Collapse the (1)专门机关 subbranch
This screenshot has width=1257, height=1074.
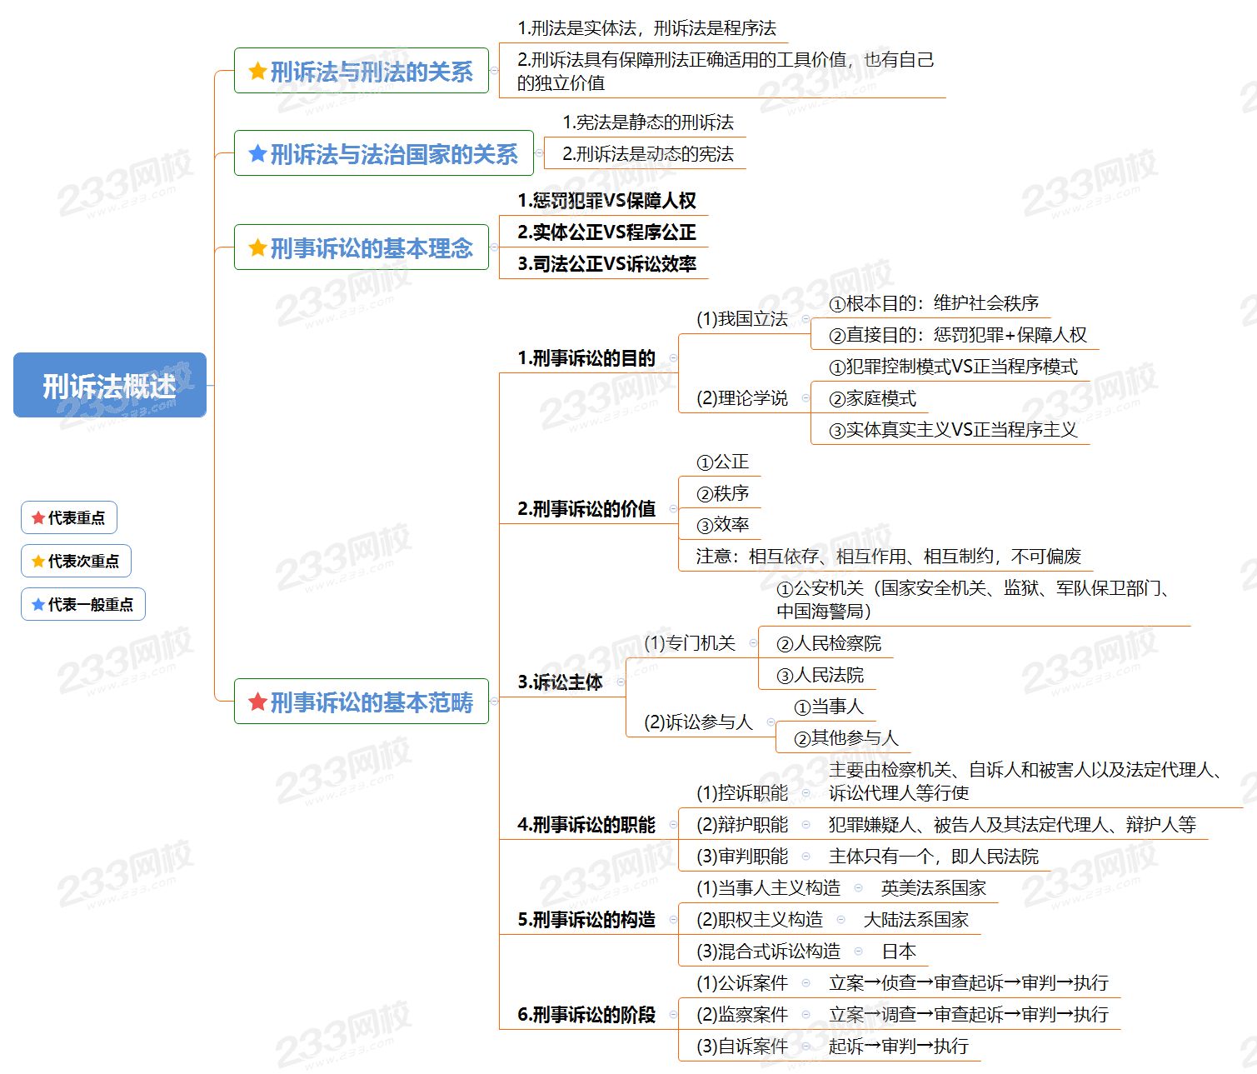coord(753,642)
